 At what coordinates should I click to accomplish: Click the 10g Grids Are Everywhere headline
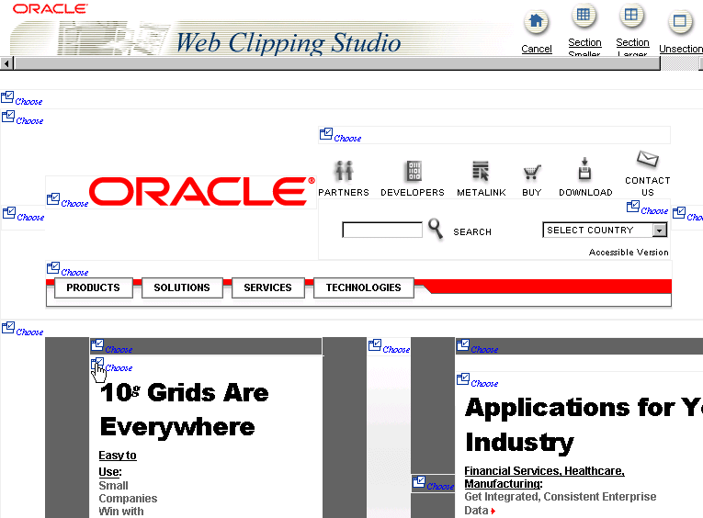[185, 409]
